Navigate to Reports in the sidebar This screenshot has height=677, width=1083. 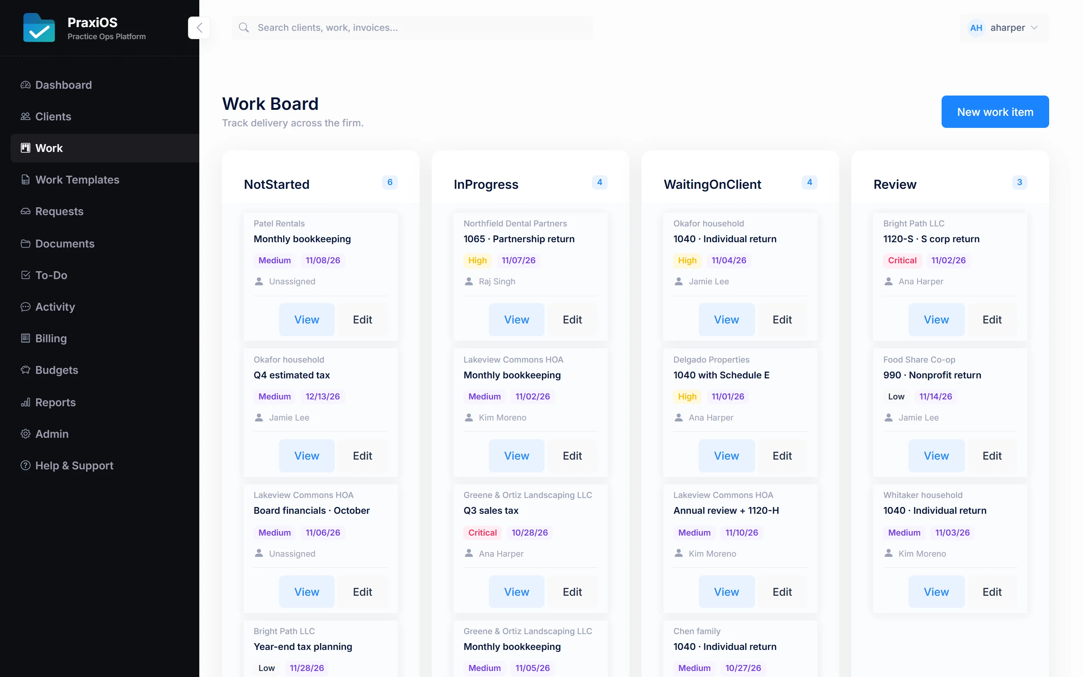[105, 402]
